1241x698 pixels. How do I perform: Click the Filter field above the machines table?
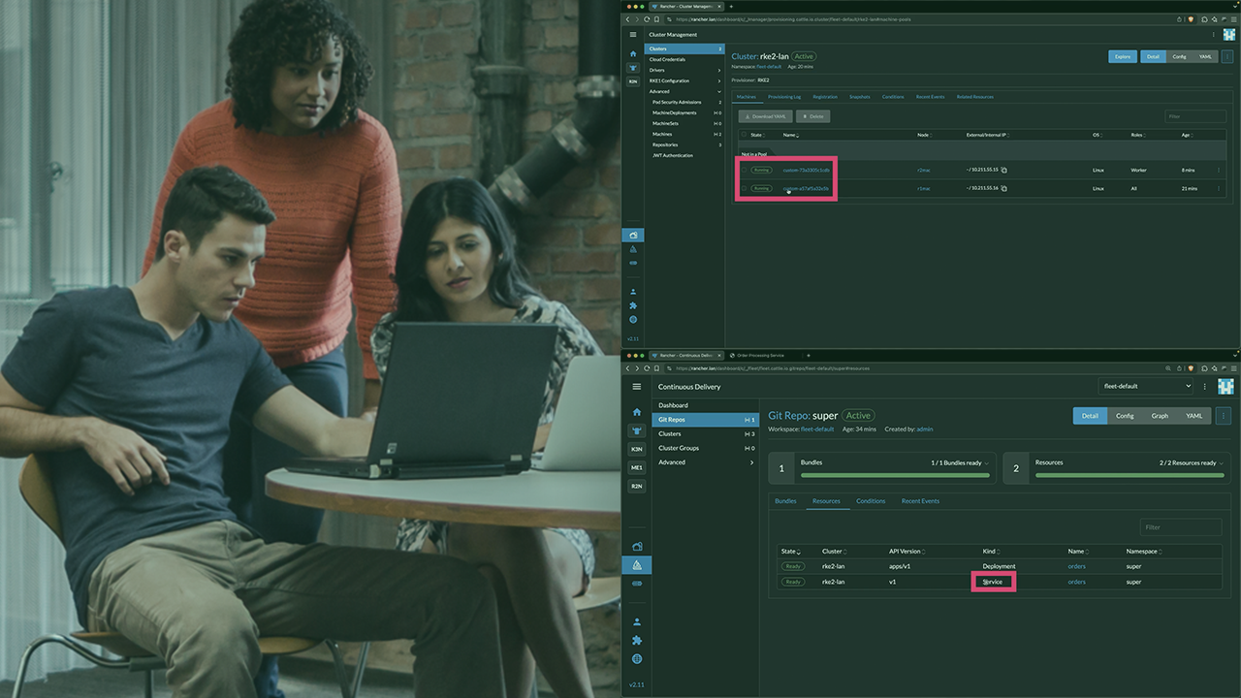(x=1194, y=116)
